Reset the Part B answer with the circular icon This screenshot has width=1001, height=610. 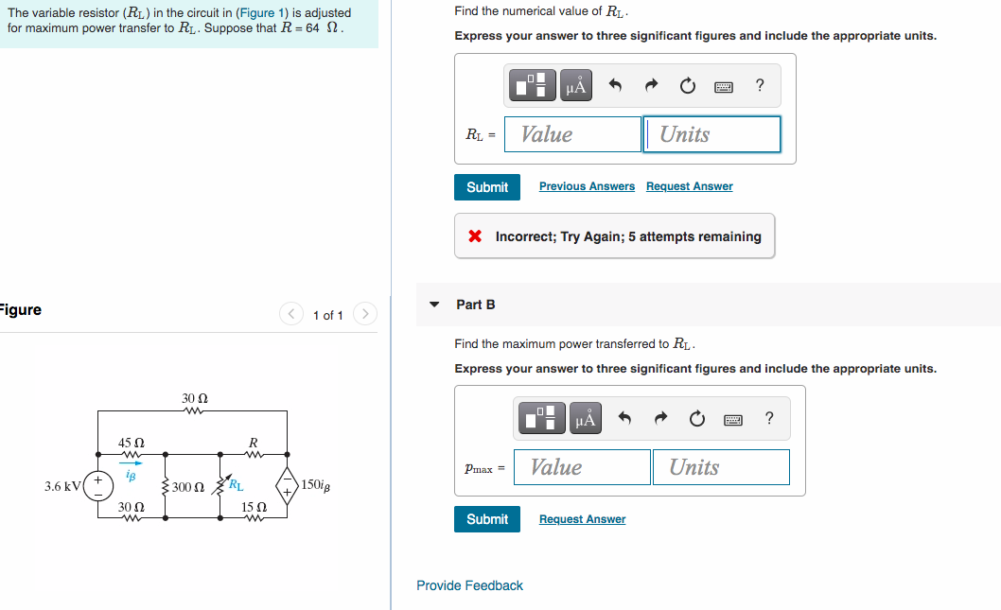[x=697, y=417]
